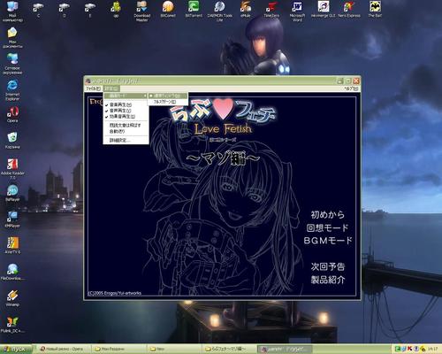Open My Documents folder icon
Image resolution: width=442 pixels, height=354 pixels.
pos(12,38)
